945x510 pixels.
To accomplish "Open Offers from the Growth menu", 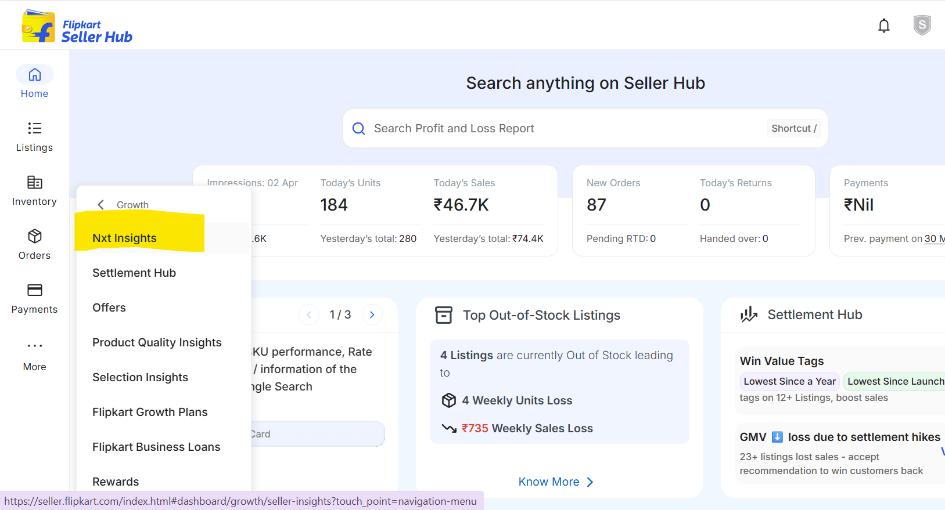I will click(109, 308).
